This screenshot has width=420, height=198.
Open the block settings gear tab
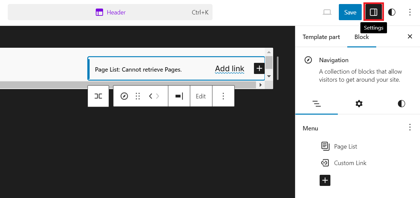(359, 104)
